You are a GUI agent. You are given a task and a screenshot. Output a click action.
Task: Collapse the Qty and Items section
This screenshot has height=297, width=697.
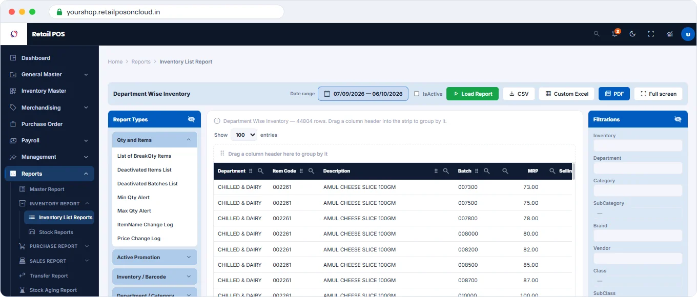pos(155,140)
